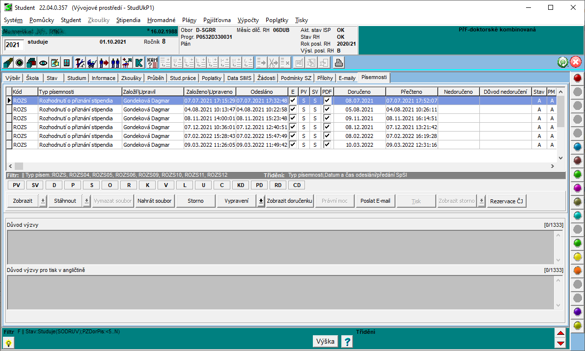585x351 pixels.
Task: Switch to the Žádosti tab
Action: 266,78
